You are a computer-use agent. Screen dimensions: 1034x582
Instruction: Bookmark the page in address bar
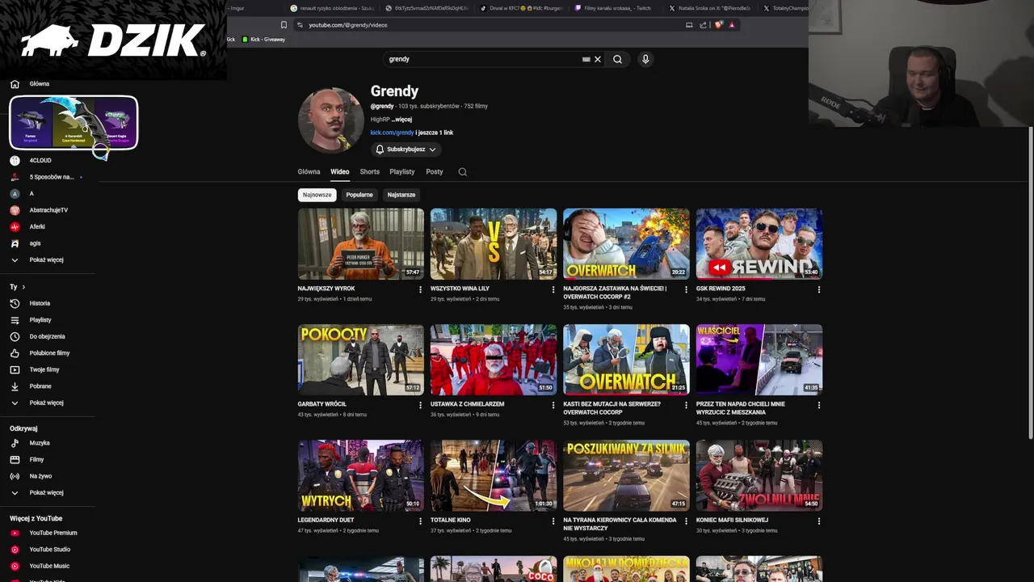[284, 25]
